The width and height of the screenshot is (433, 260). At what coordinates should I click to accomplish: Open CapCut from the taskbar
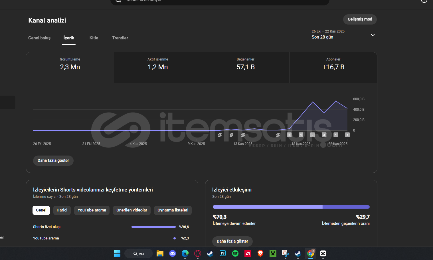(323, 253)
